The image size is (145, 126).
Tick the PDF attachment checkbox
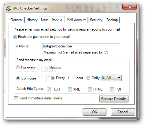112,89
